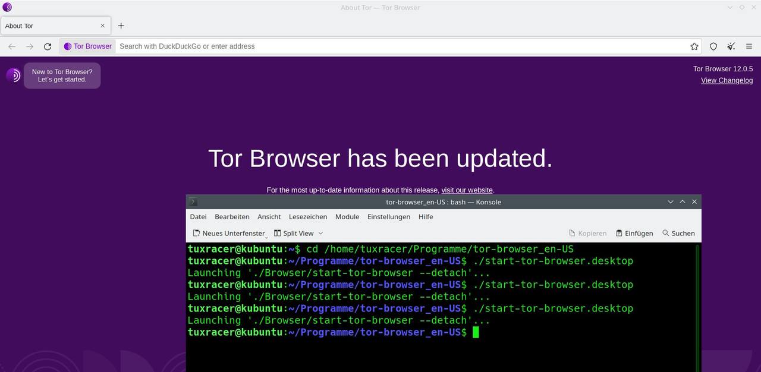This screenshot has width=761, height=372.
Task: Go back with the back arrow
Action: pos(12,46)
